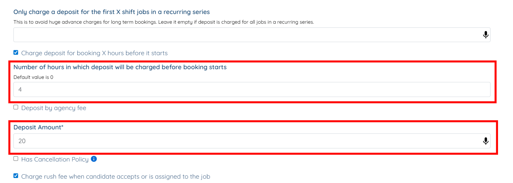Screen dimensions: 513x183
Task: Select the Deposit Amount field containing 20
Action: (x=247, y=141)
